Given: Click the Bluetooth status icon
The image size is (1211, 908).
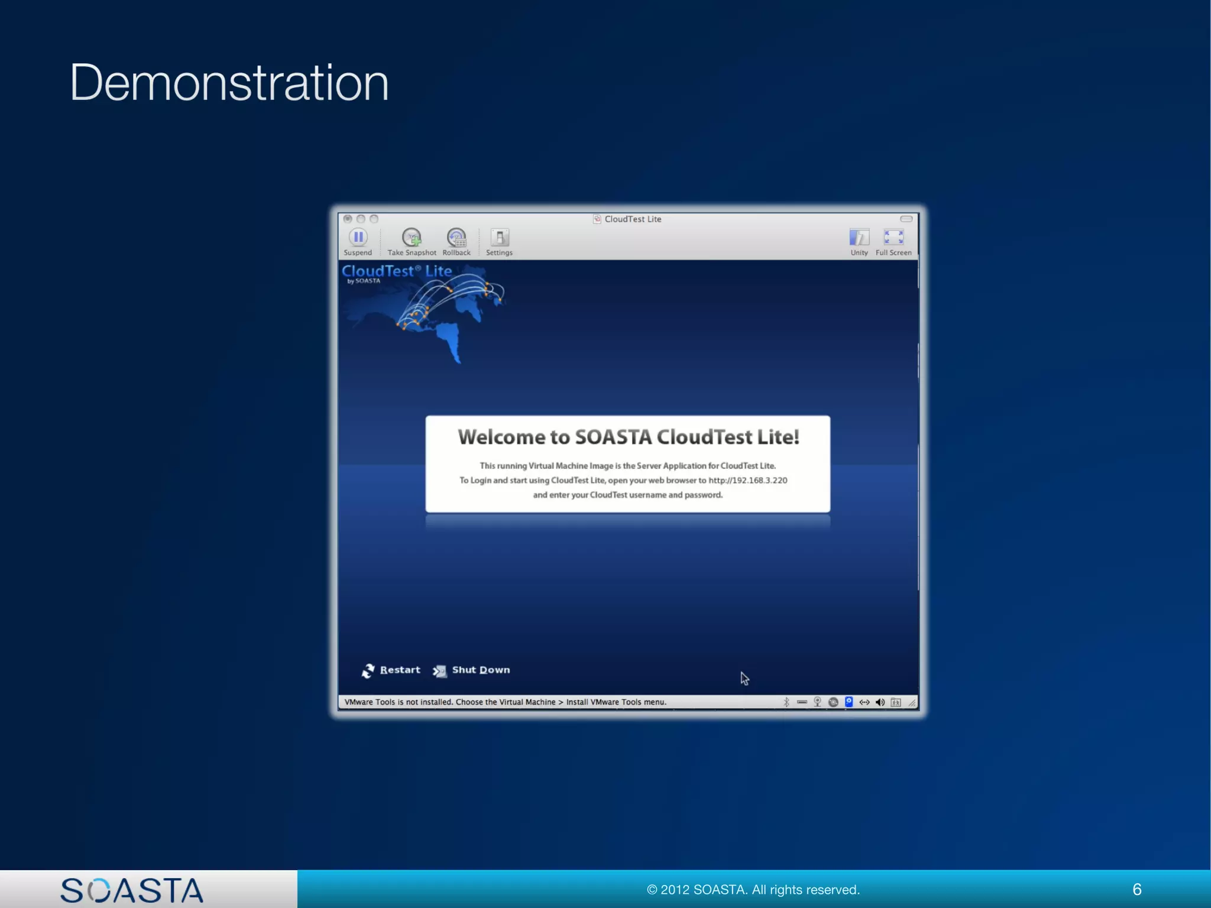Looking at the screenshot, I should pos(786,702).
